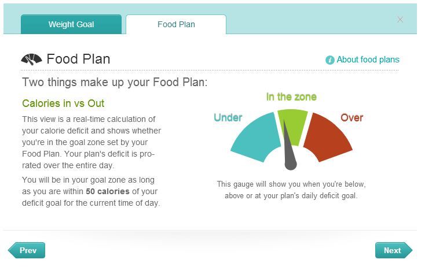Viewport: 421px width, 267px height.
Task: Click the Under label above the gauge
Action: click(228, 118)
